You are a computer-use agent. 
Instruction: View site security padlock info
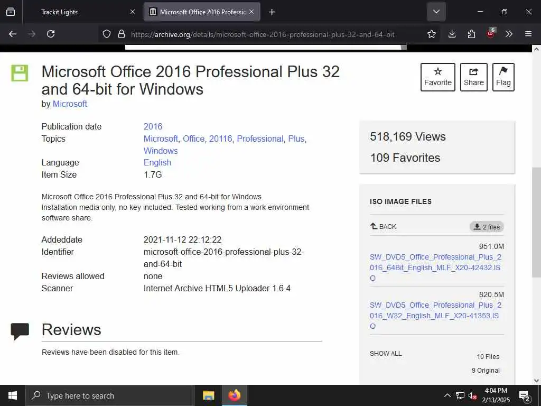click(x=122, y=34)
